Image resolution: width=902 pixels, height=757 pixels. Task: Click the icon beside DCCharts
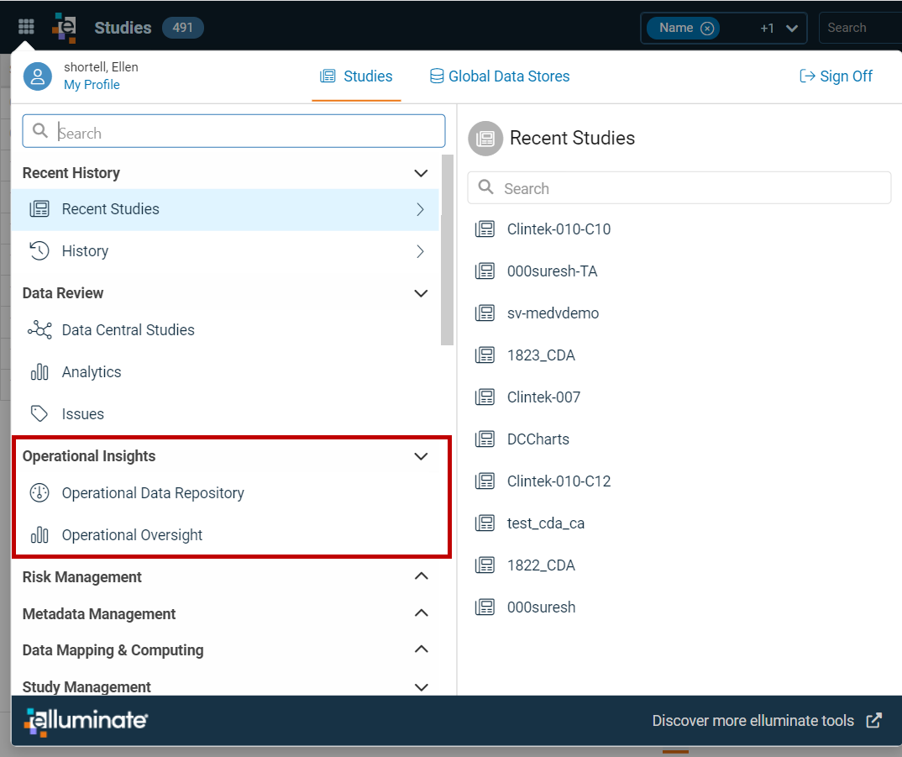coord(485,439)
